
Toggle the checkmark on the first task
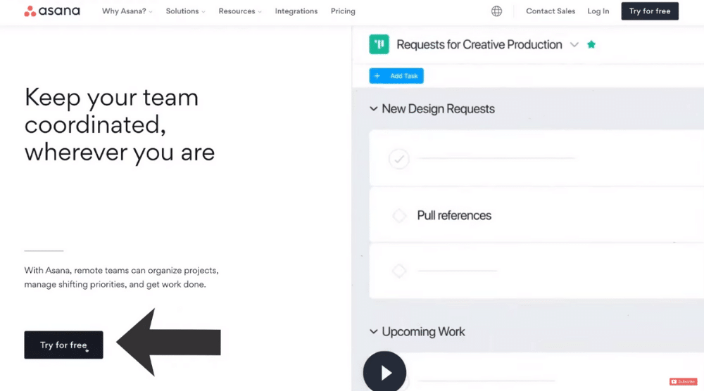pyautogui.click(x=398, y=159)
